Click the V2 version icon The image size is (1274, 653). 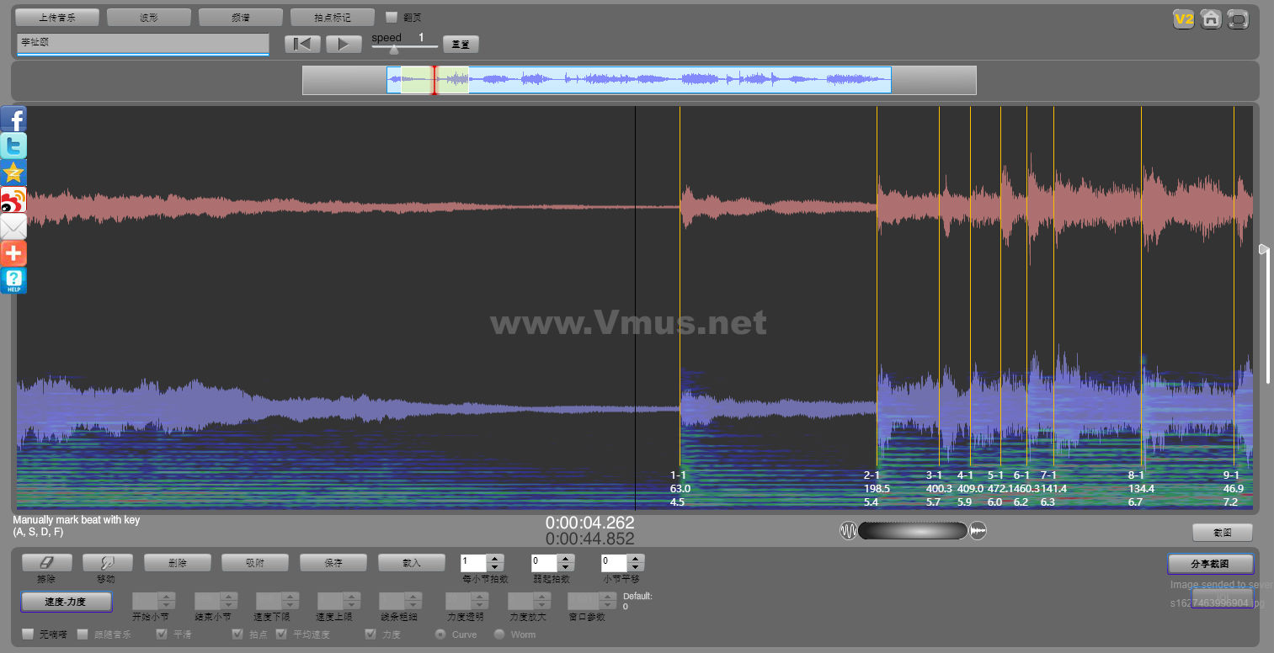pos(1184,19)
